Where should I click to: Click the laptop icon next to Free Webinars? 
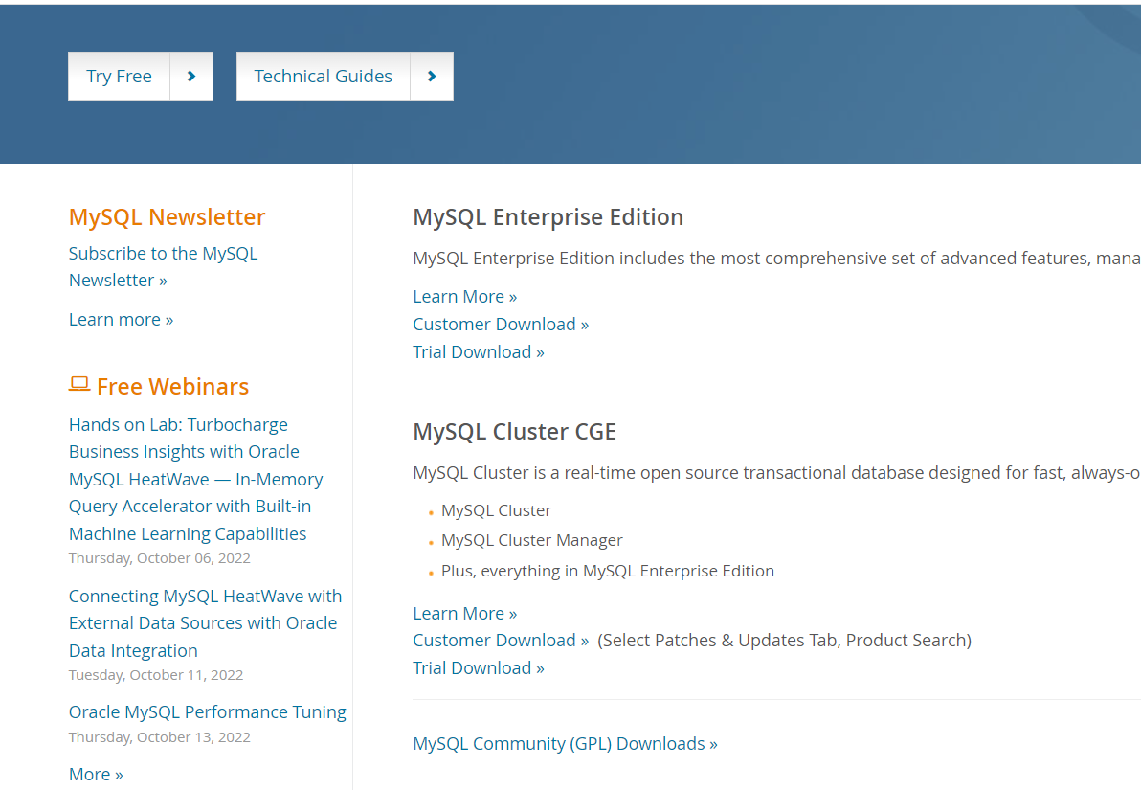pyautogui.click(x=79, y=385)
